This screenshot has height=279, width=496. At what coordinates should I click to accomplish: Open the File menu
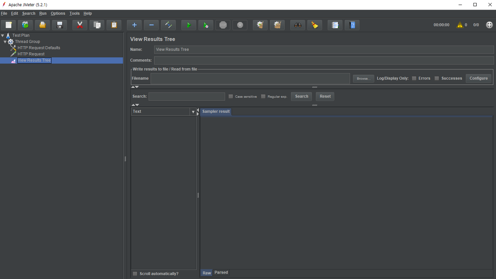[x=4, y=14]
